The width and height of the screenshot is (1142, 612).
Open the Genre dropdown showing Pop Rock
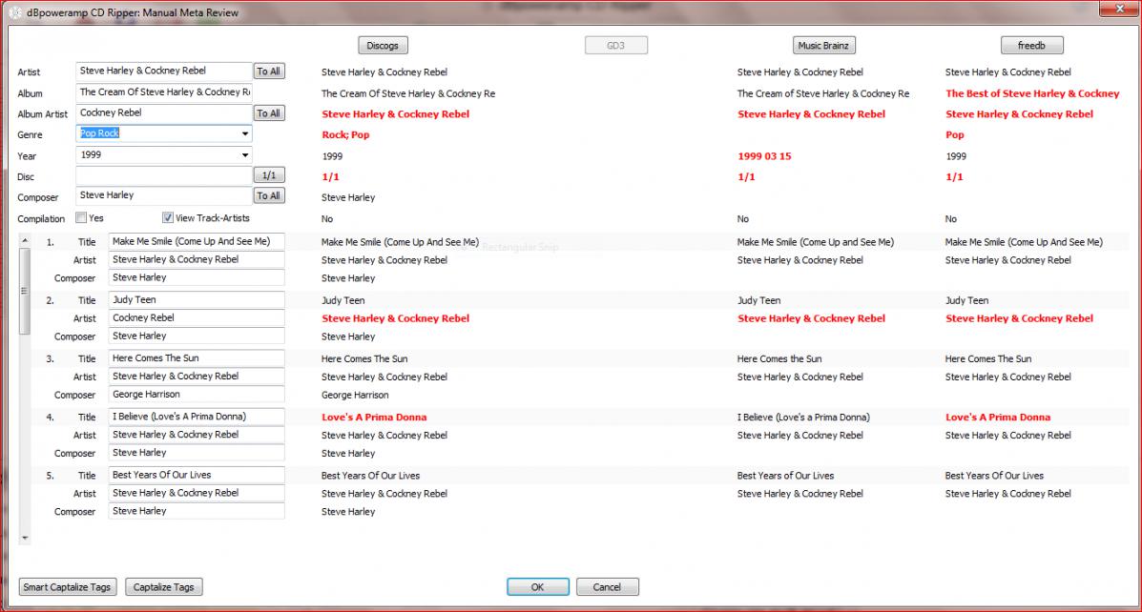coord(245,134)
